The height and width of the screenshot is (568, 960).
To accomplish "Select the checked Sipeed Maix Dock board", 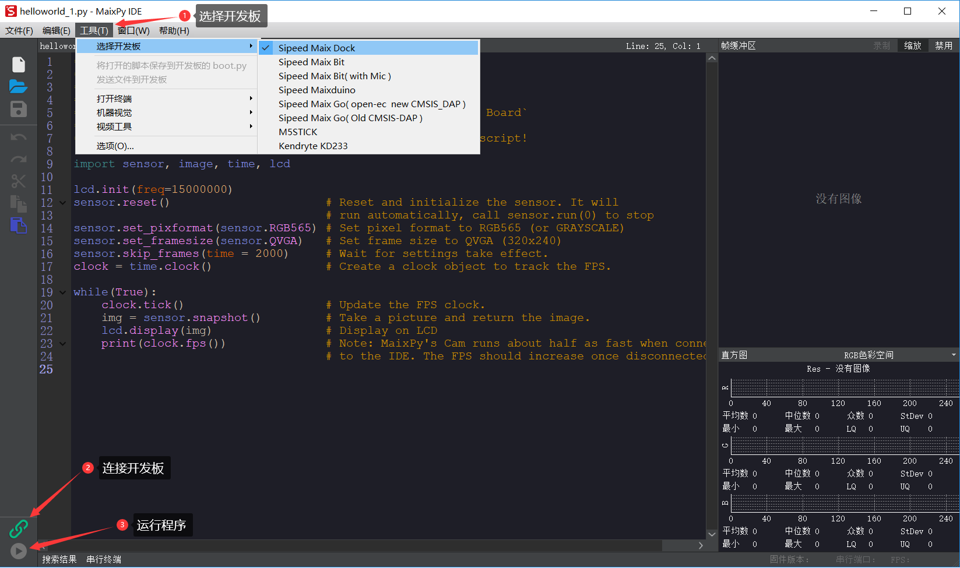I will (369, 48).
